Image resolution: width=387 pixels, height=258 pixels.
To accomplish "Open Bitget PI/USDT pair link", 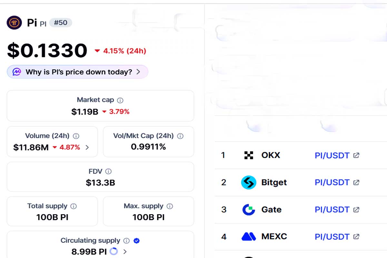I will pos(332,183).
